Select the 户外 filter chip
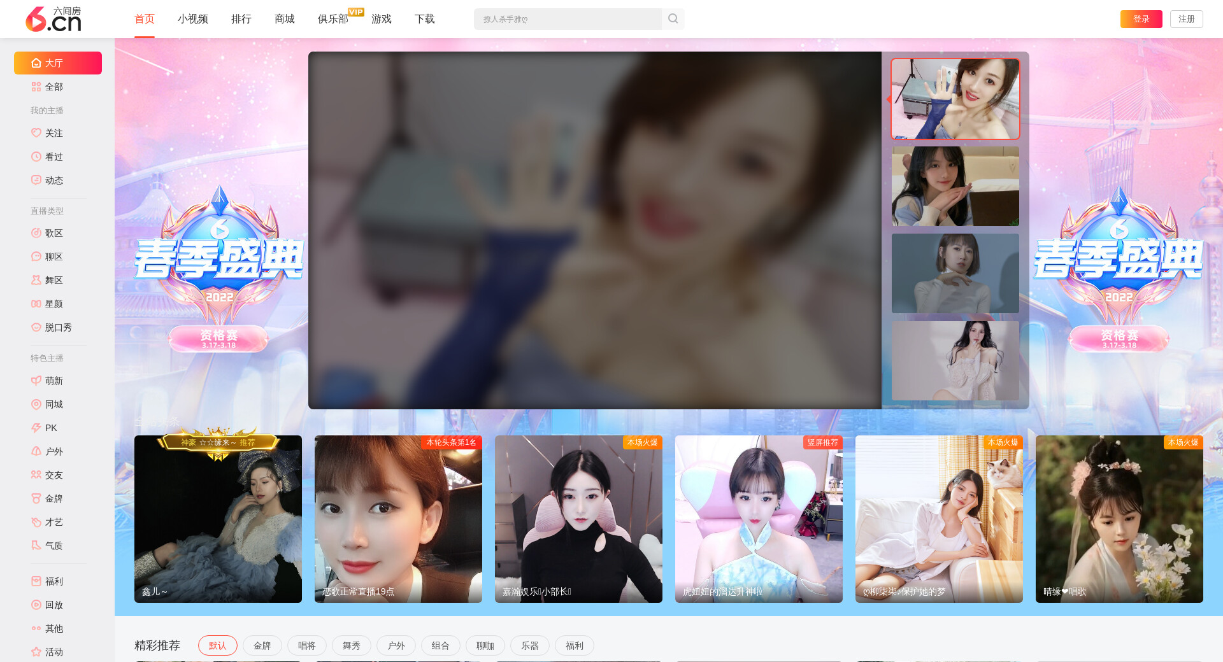Image resolution: width=1223 pixels, height=662 pixels. point(396,645)
